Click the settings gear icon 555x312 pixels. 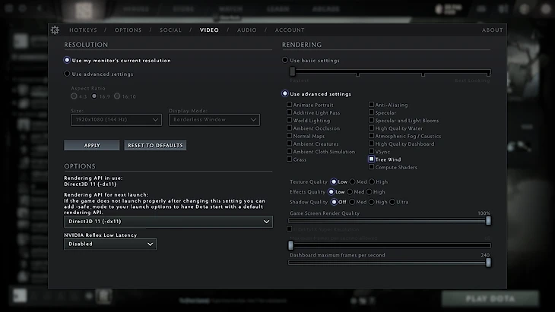(55, 30)
